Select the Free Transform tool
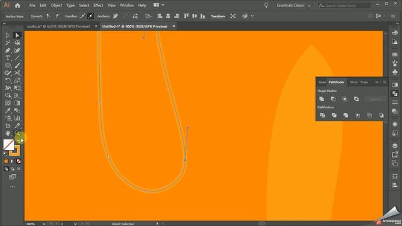 (x=17, y=88)
